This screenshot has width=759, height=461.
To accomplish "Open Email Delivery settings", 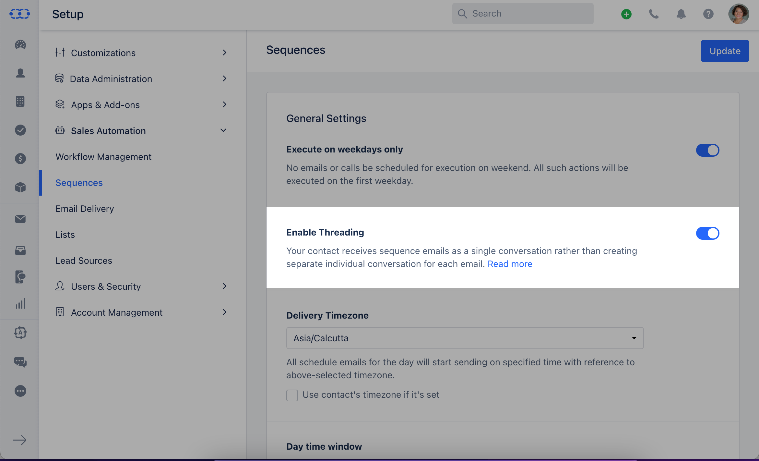I will click(x=85, y=209).
